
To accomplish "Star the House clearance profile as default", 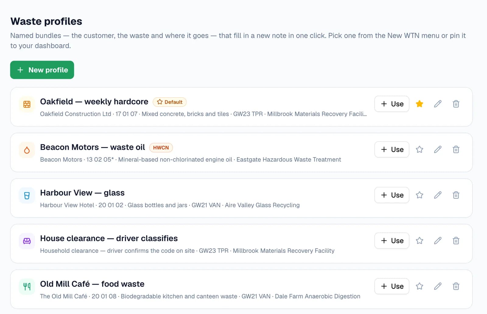I will pos(419,241).
